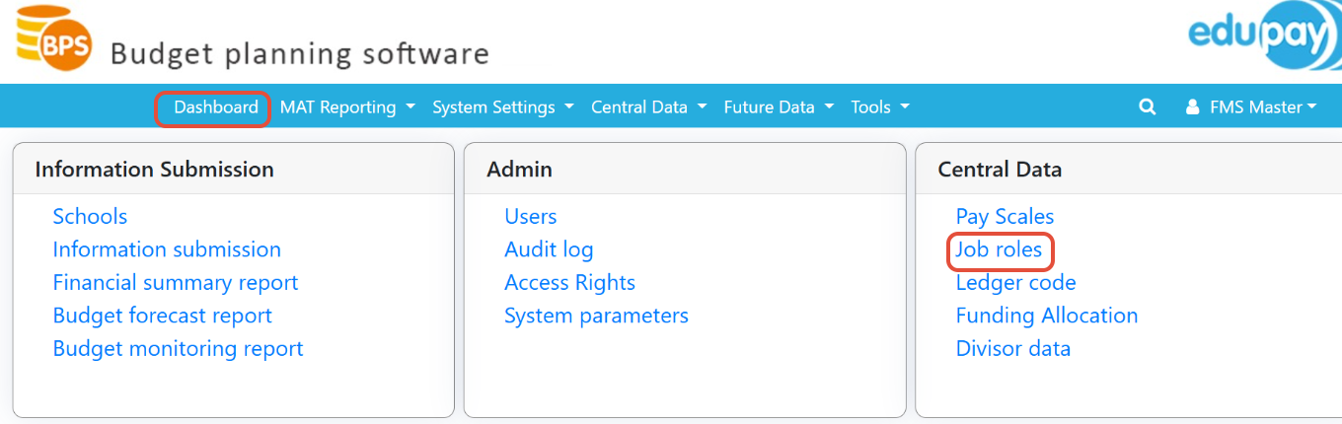The width and height of the screenshot is (1342, 424).
Task: Open the Information submission link
Action: tap(167, 249)
